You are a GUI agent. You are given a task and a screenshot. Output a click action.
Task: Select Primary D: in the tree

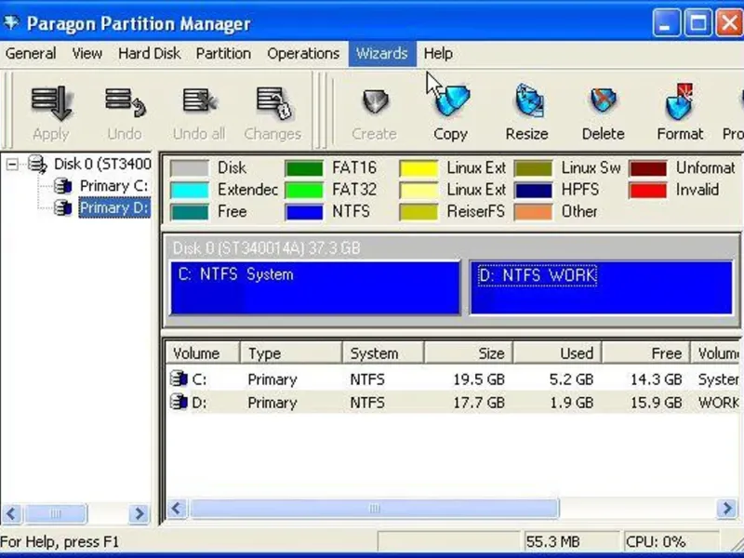point(114,207)
